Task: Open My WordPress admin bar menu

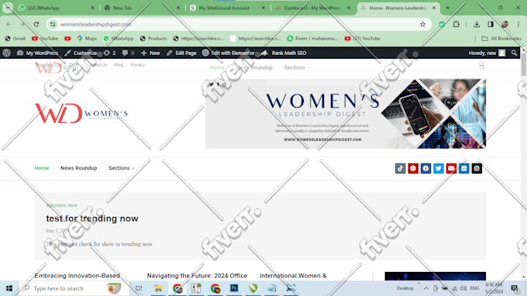Action: click(x=37, y=53)
